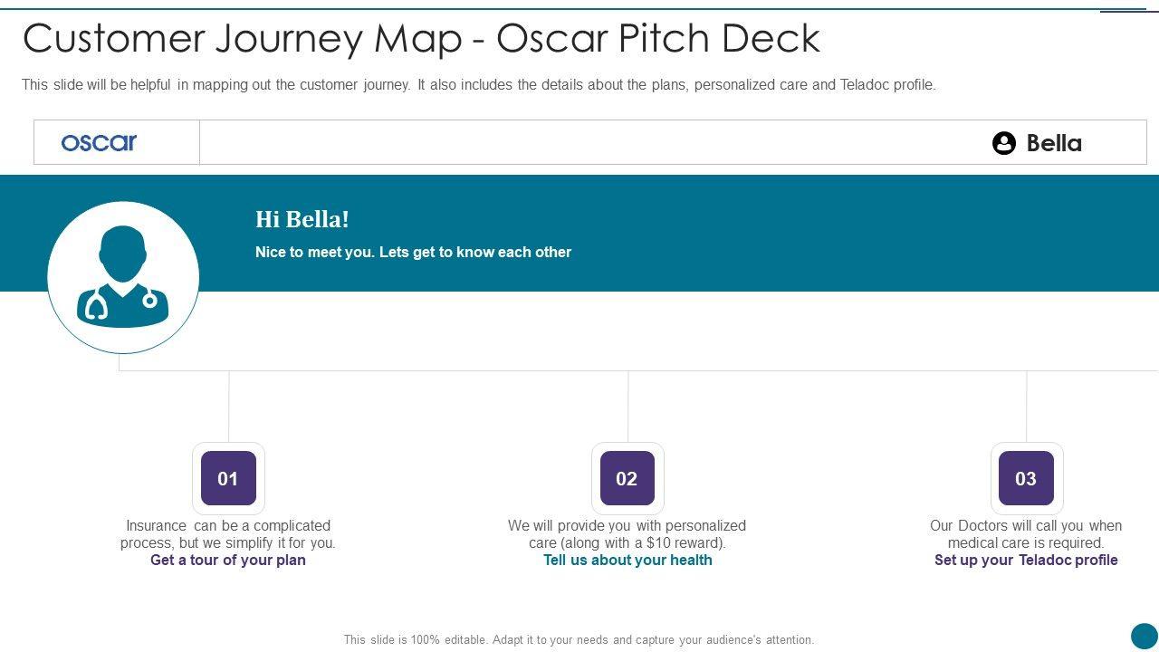Image resolution: width=1159 pixels, height=652 pixels.
Task: Select the step 01 number badge
Action: click(228, 478)
